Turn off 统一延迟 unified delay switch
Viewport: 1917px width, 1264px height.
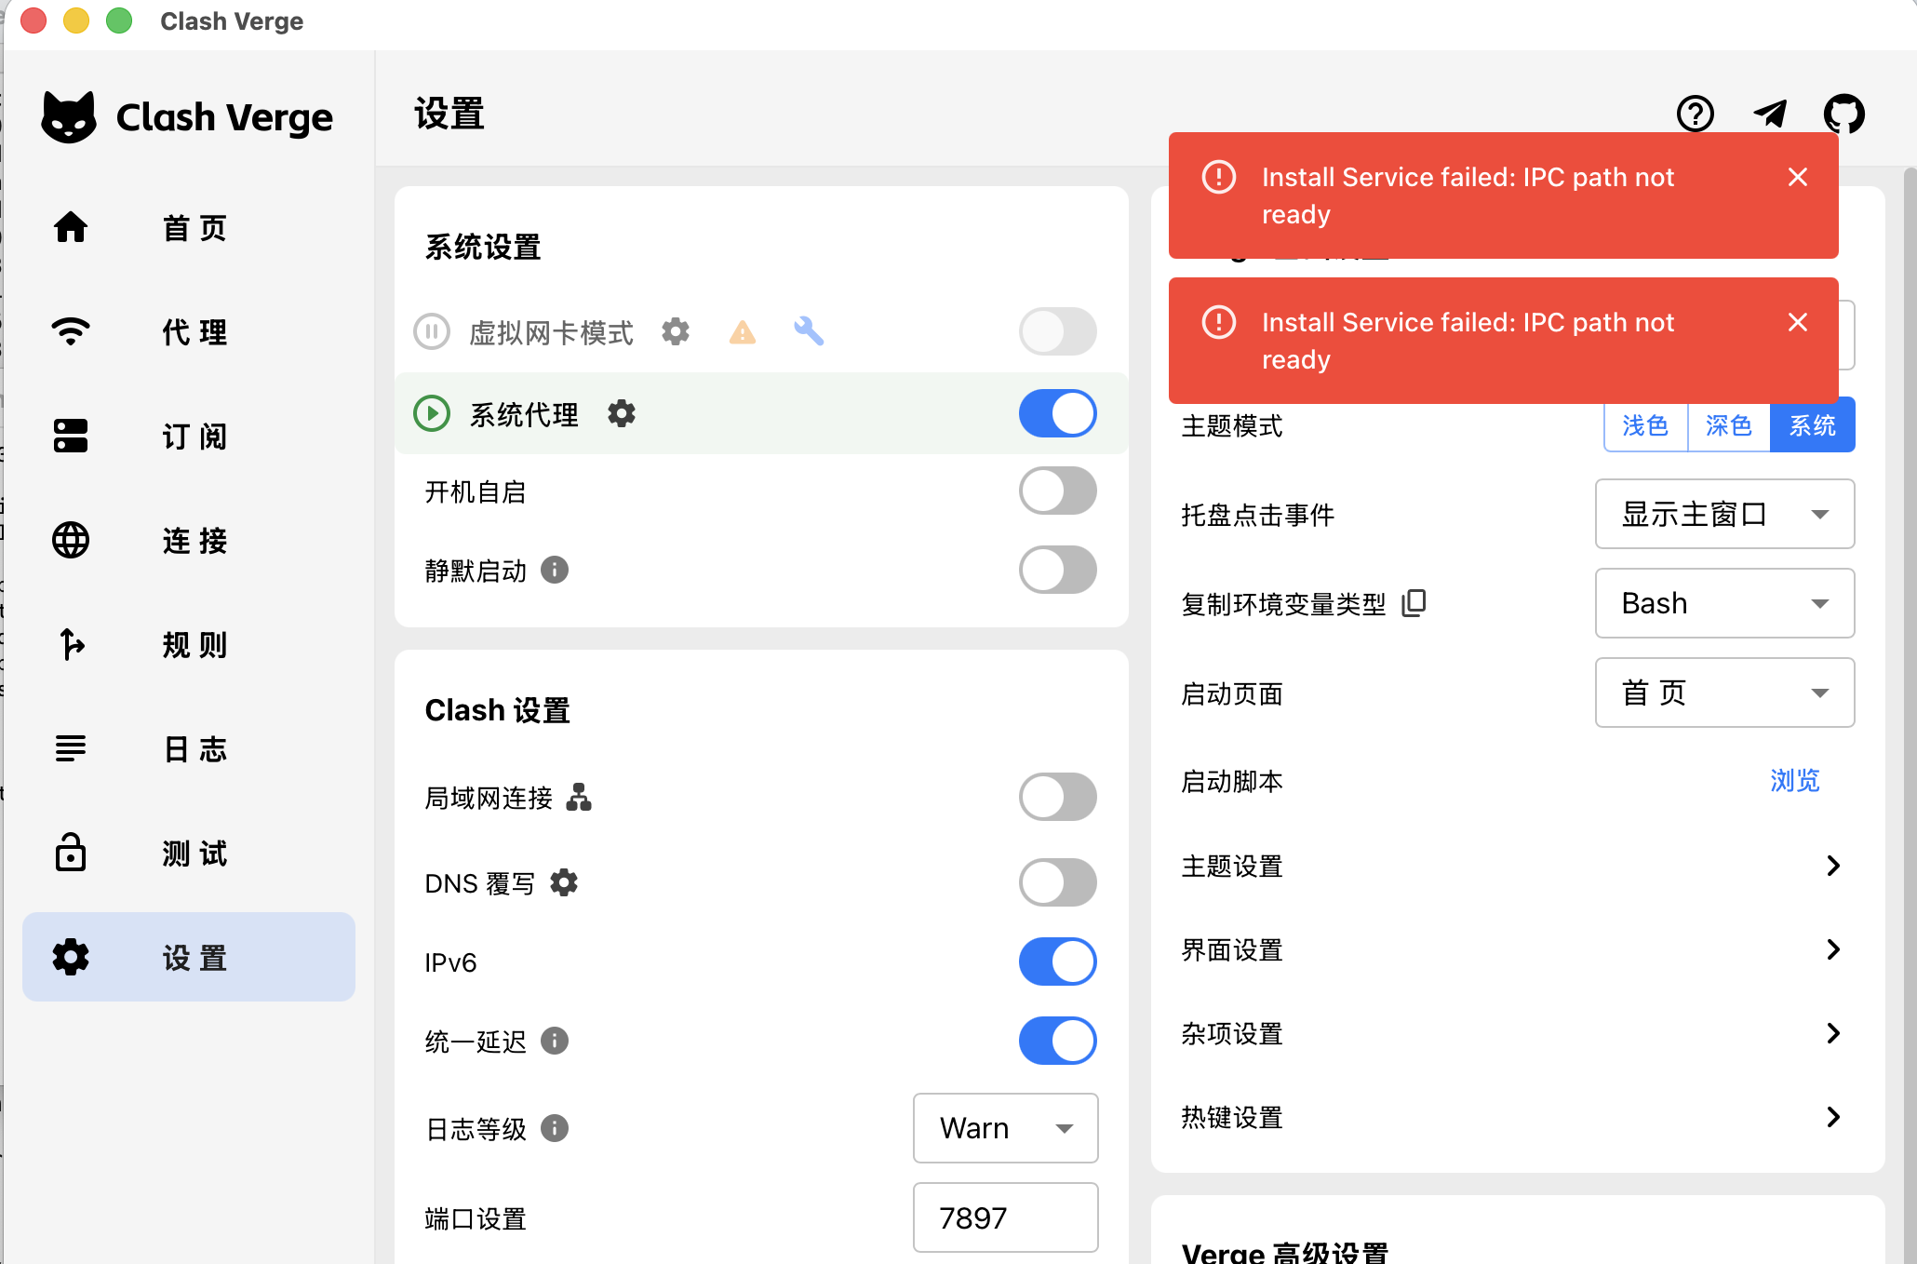pos(1058,1041)
